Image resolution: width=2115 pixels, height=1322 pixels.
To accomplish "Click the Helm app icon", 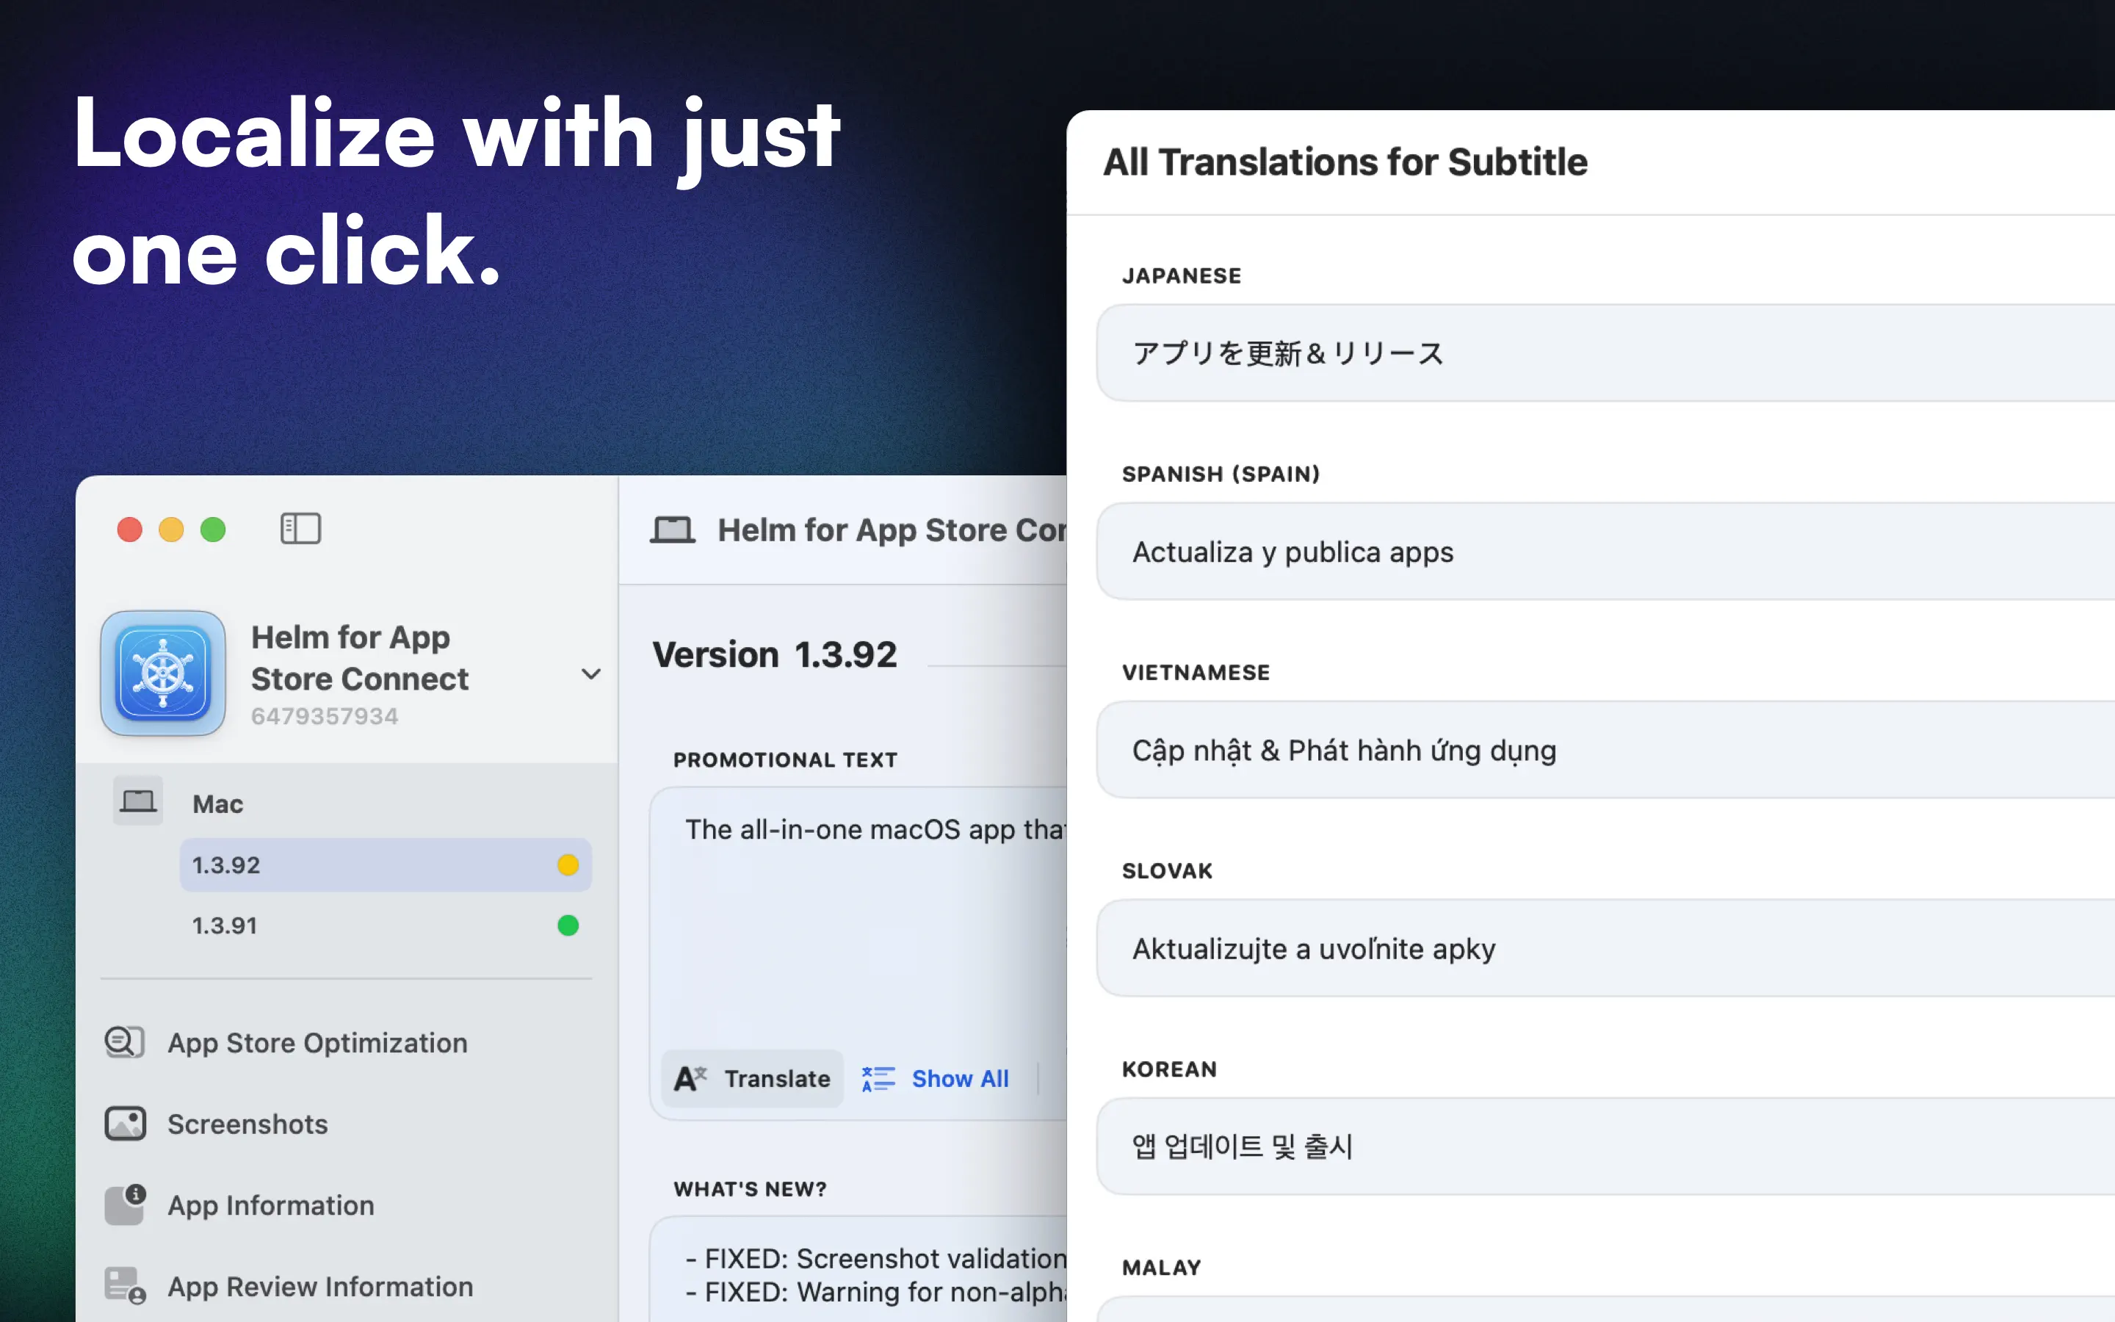I will pos(164,673).
